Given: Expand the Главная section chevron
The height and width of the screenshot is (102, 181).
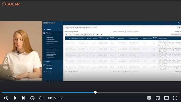Looking at the screenshot, I should (61, 30).
